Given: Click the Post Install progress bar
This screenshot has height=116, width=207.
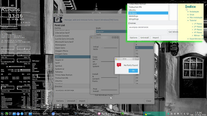Looking at the screenshot, I should tap(109, 90).
